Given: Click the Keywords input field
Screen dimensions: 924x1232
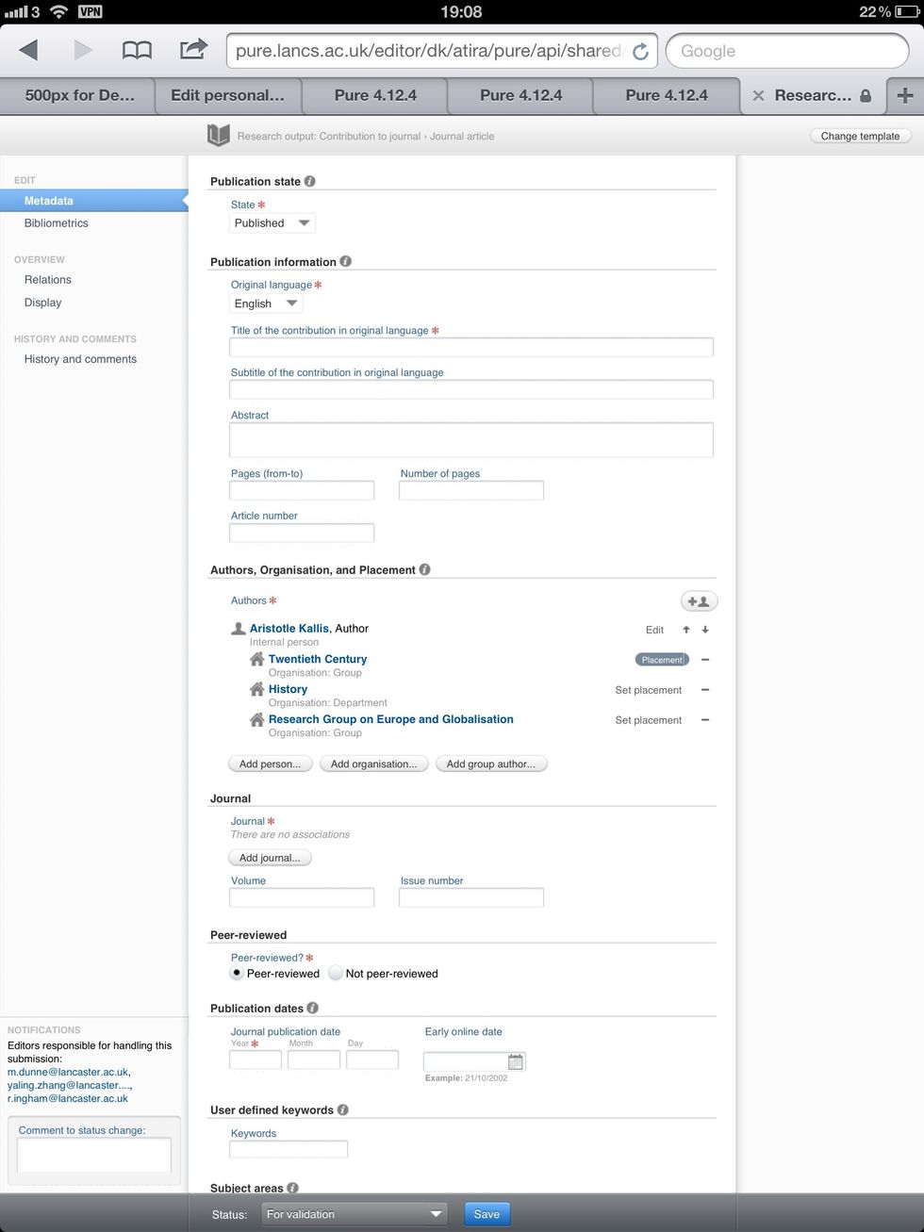Looking at the screenshot, I should click(x=289, y=1149).
